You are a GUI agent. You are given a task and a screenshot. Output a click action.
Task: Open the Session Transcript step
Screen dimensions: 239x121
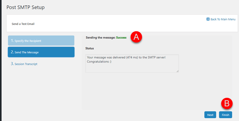[x=24, y=64]
